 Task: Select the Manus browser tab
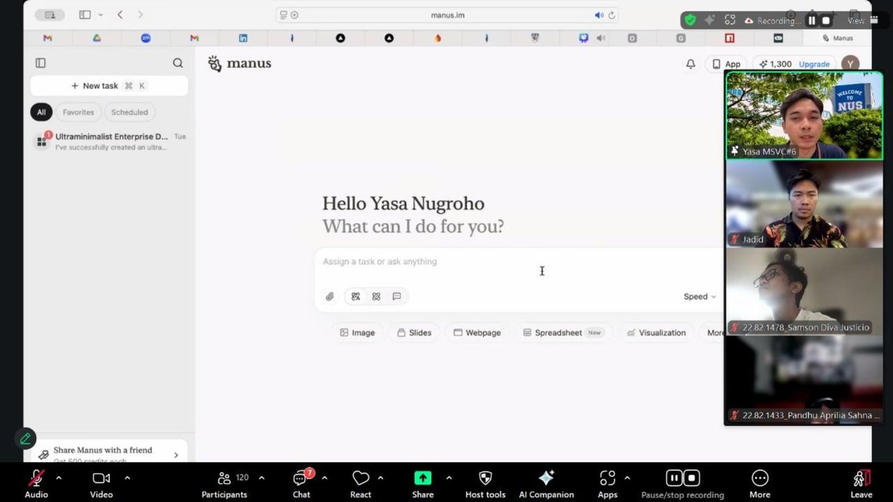point(837,39)
